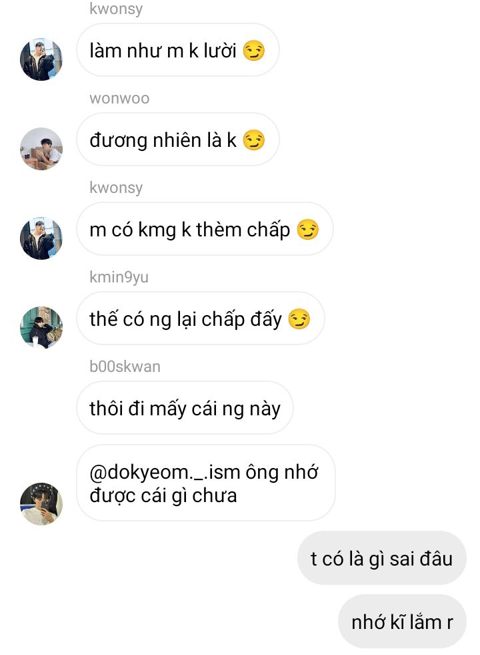The image size is (480, 655).
Task: Tap wonwoo's profile picture
Action: coord(41,149)
